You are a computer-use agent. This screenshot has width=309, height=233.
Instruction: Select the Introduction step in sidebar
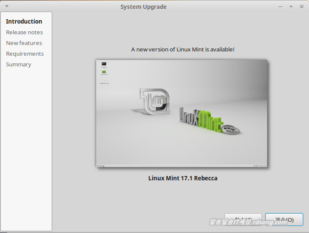coord(24,21)
